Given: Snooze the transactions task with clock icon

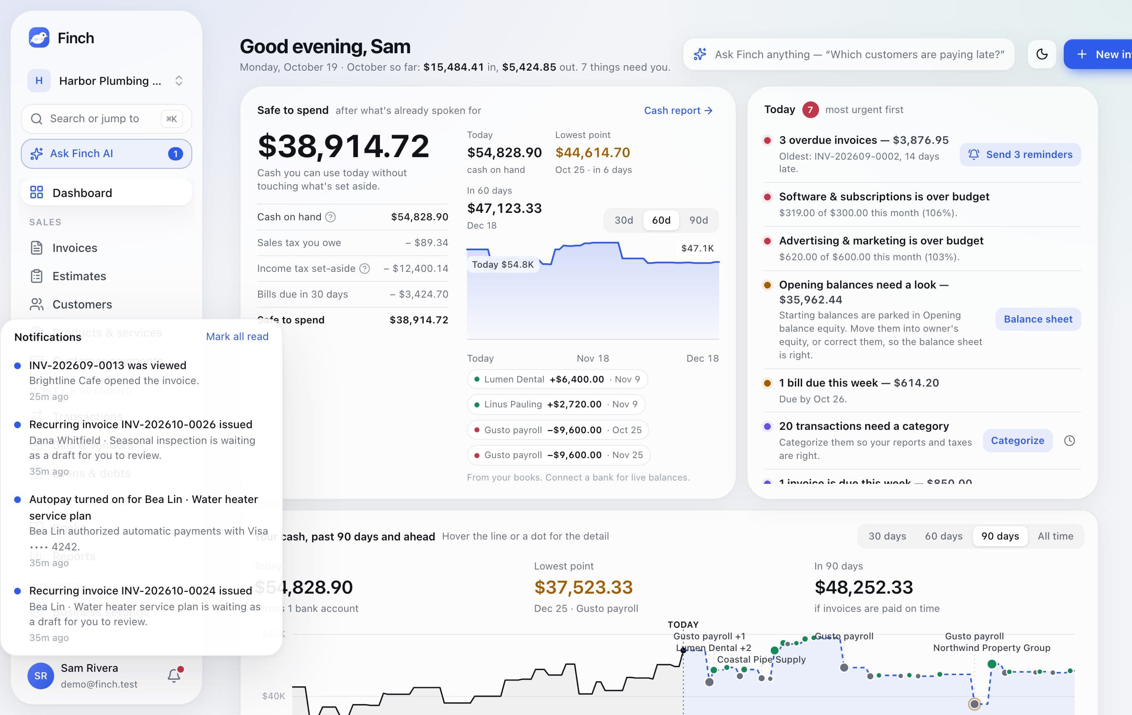Looking at the screenshot, I should coord(1070,440).
